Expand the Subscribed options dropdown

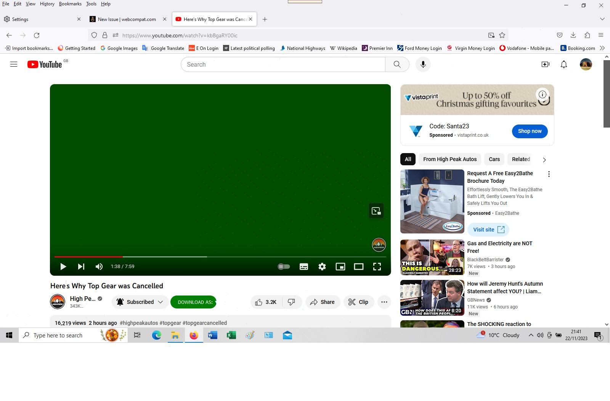tap(160, 302)
